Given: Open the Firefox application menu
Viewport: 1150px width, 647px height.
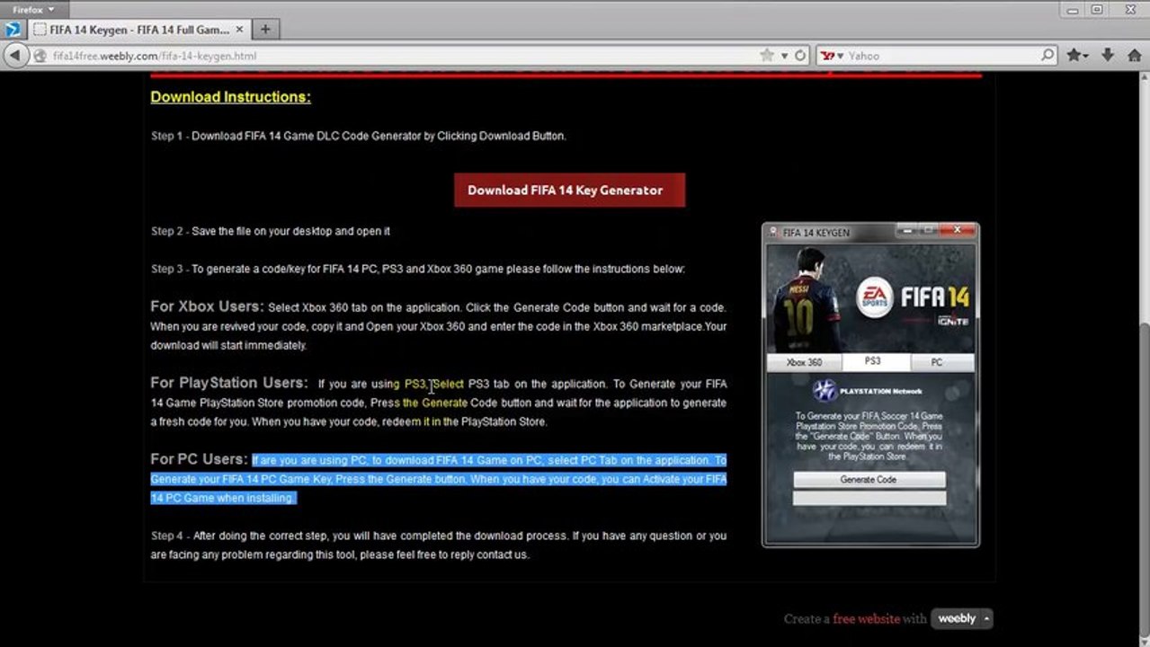Looking at the screenshot, I should coord(31,9).
